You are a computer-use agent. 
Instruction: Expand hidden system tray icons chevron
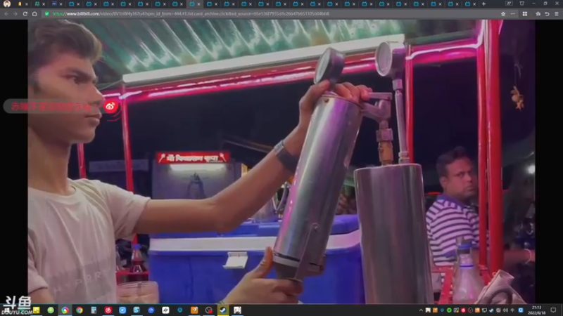click(x=421, y=310)
